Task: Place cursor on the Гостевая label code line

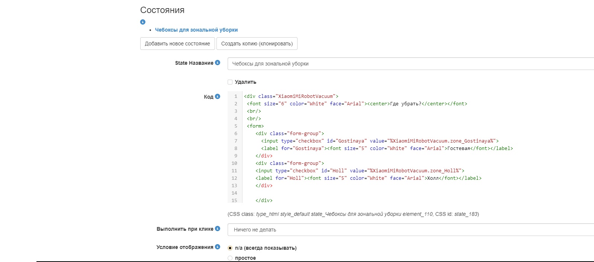Action: tap(387, 148)
